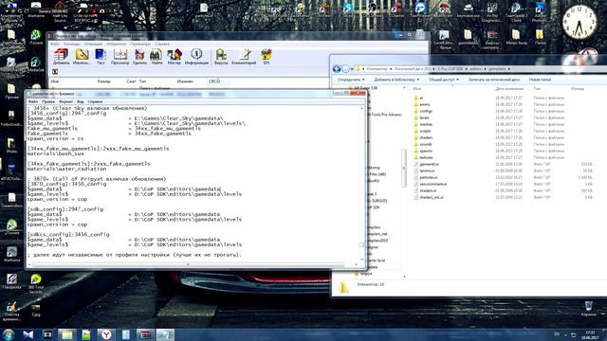The width and height of the screenshot is (607, 341).
Task: Select the configs folder in Explorer
Action: pyautogui.click(x=426, y=111)
